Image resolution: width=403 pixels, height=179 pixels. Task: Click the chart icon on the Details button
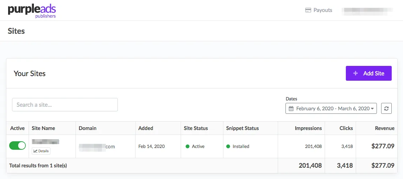click(36, 151)
